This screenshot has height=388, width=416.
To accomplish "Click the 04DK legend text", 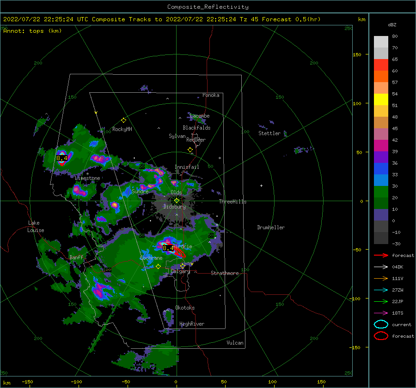I will (x=398, y=267).
